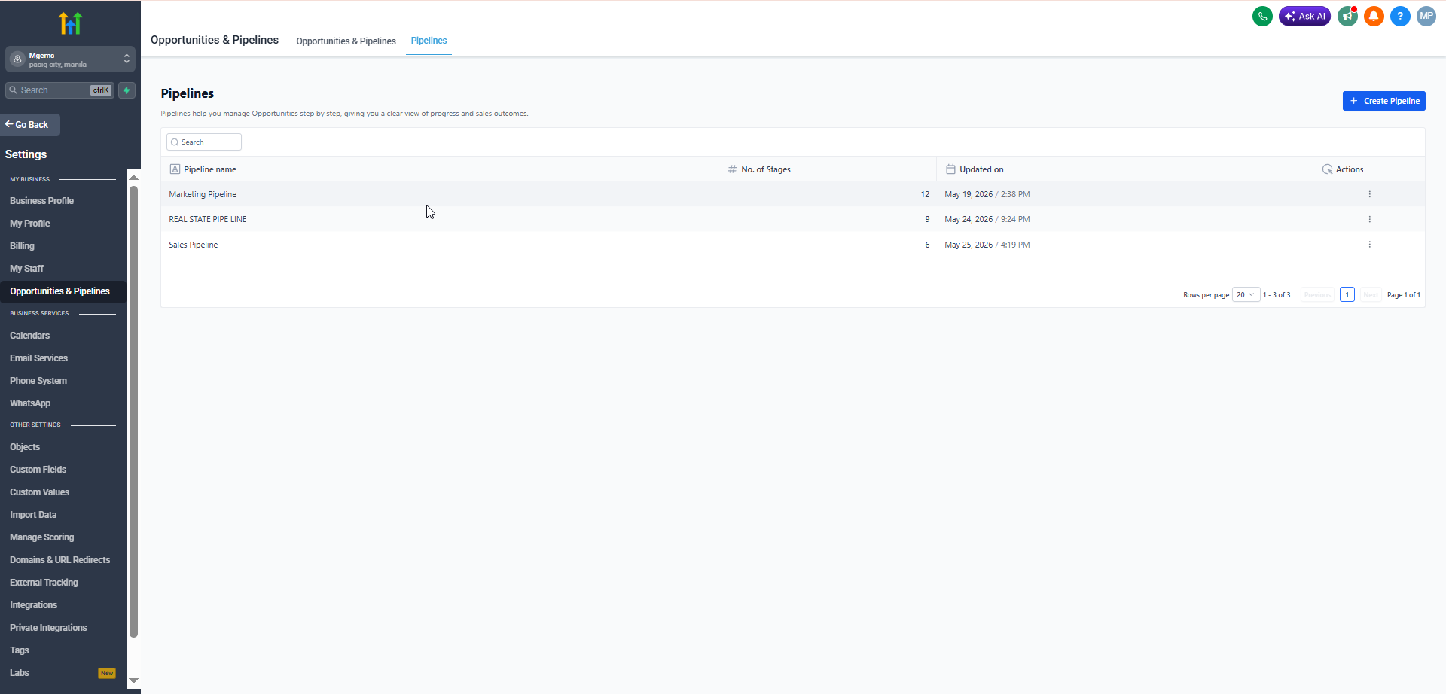Image resolution: width=1446 pixels, height=694 pixels.
Task: Click the green lightning quick actions icon
Action: click(x=127, y=90)
